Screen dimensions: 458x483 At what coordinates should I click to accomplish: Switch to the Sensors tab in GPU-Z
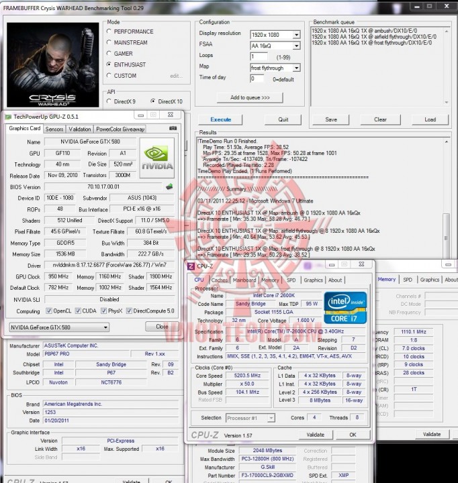point(54,129)
